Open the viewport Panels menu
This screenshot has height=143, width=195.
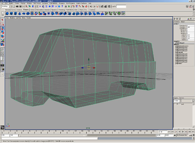point(29,18)
